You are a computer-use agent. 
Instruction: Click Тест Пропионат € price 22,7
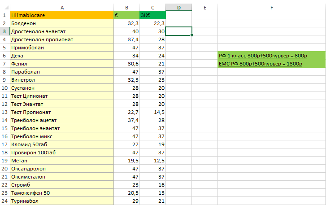point(126,112)
